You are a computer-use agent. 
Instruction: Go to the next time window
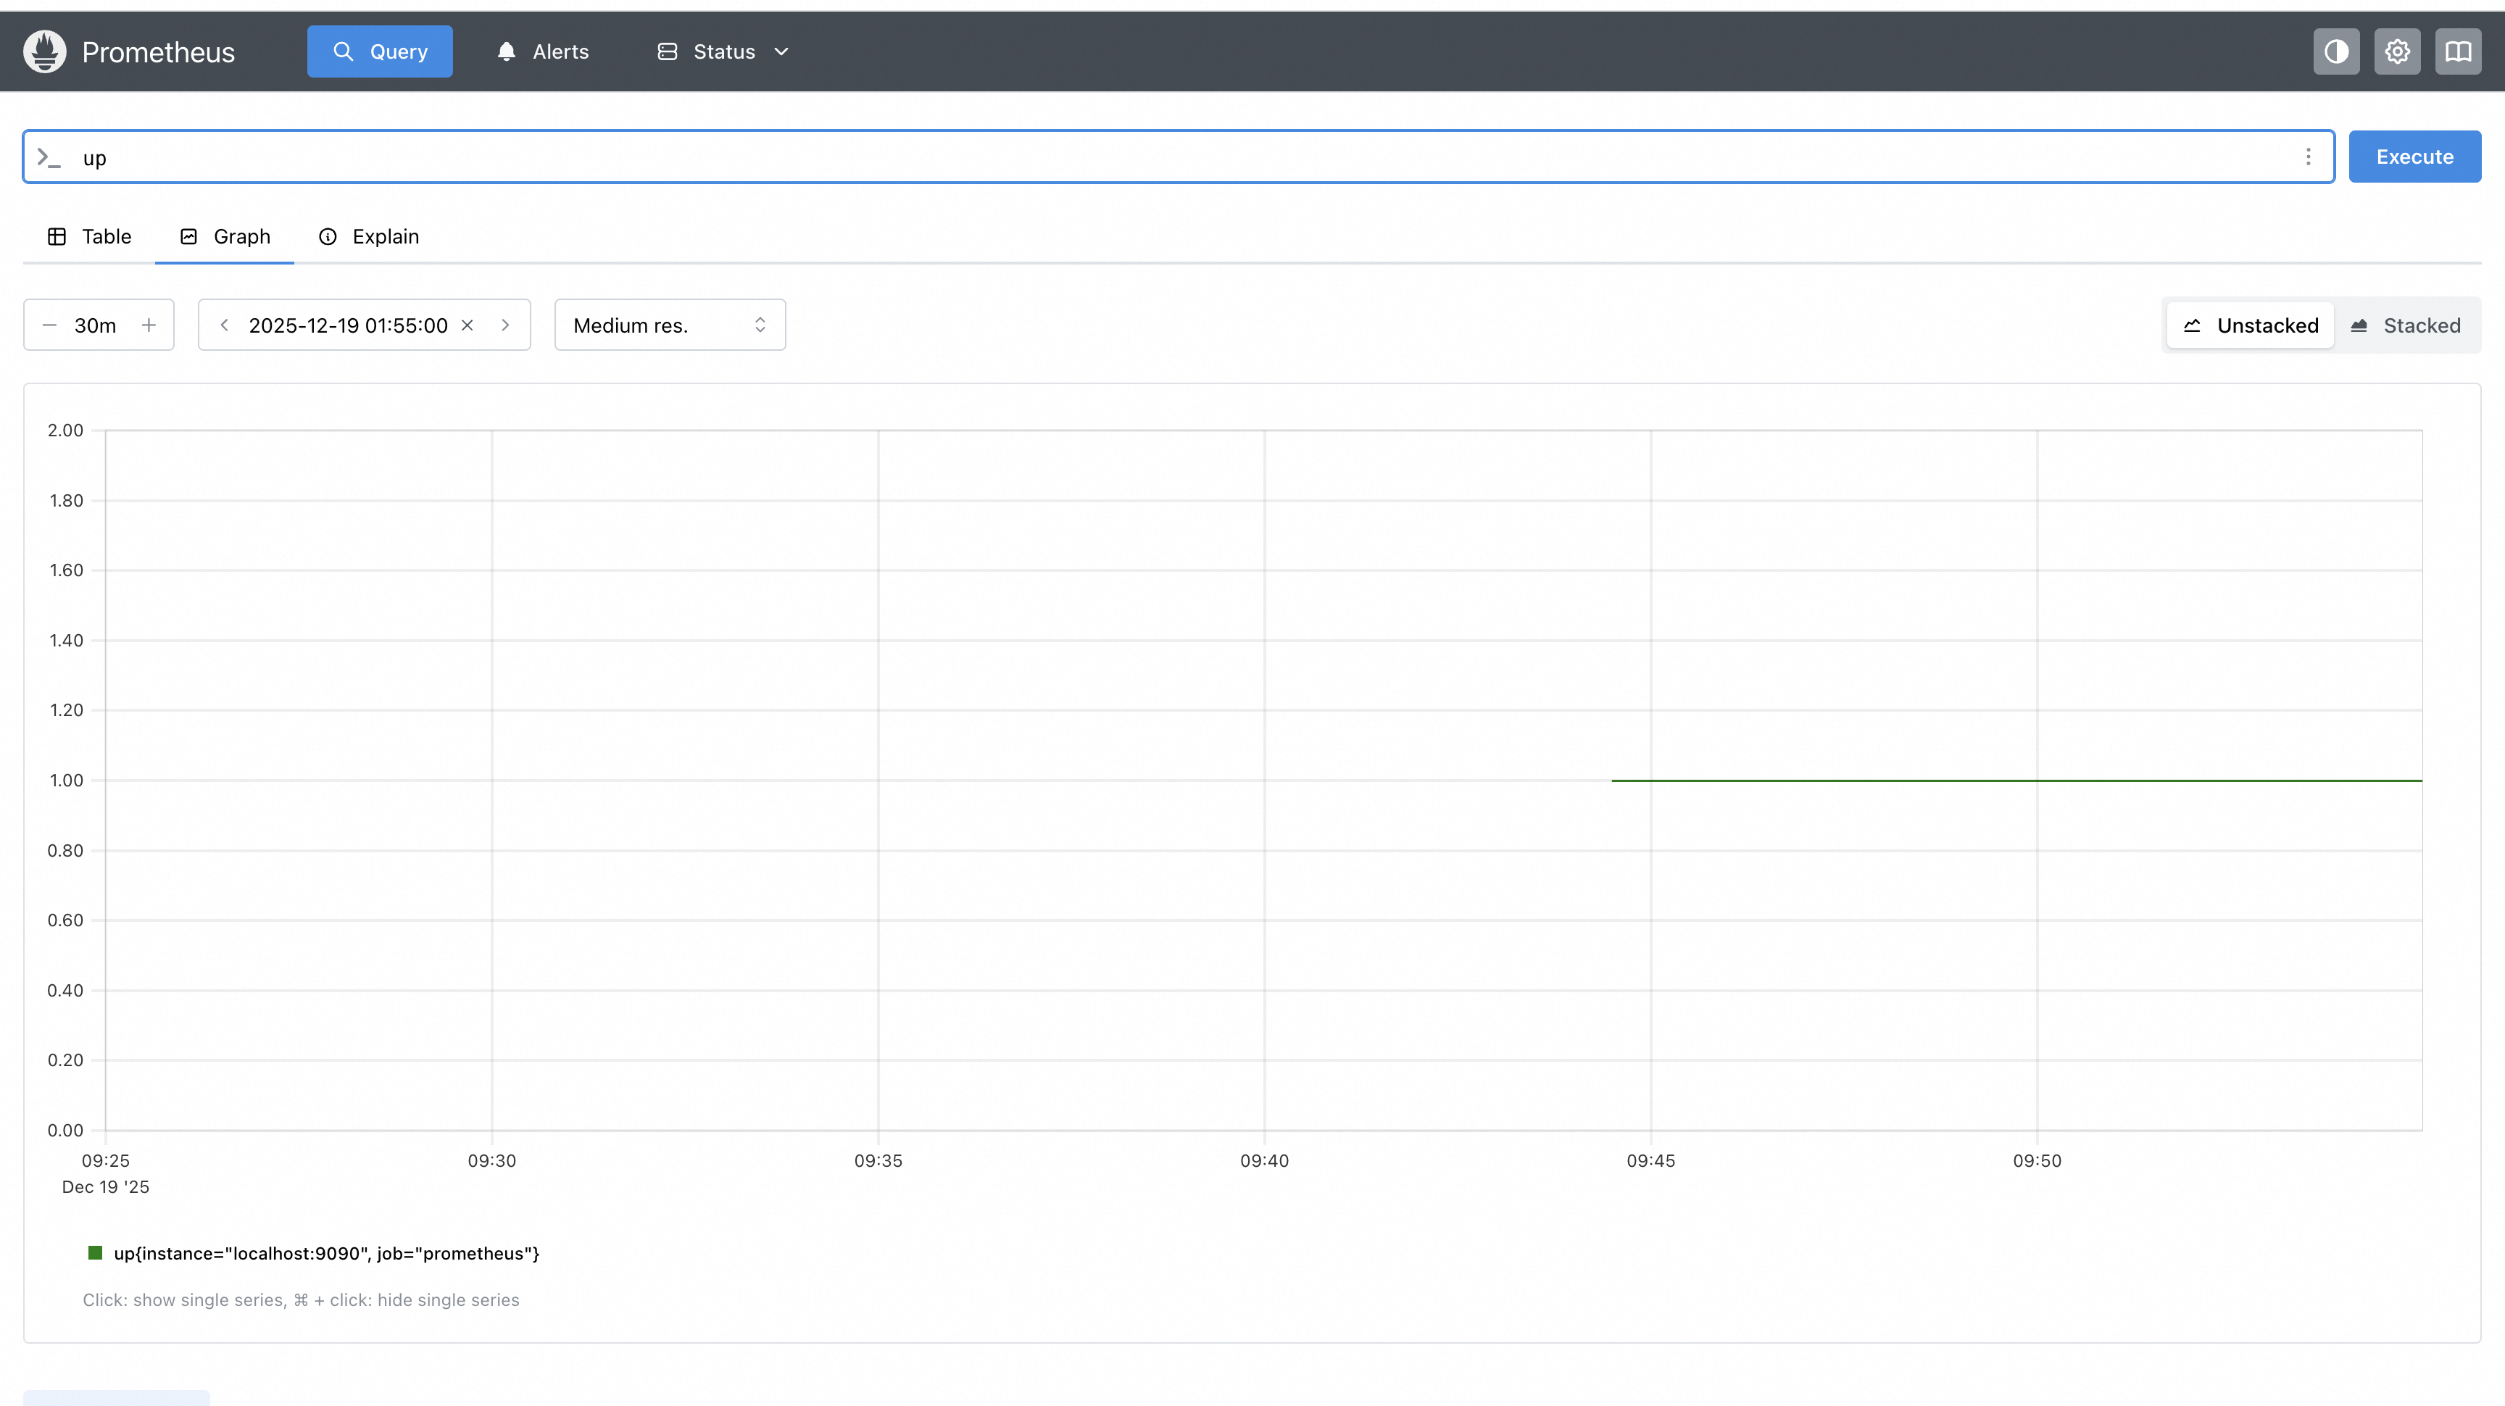(506, 325)
